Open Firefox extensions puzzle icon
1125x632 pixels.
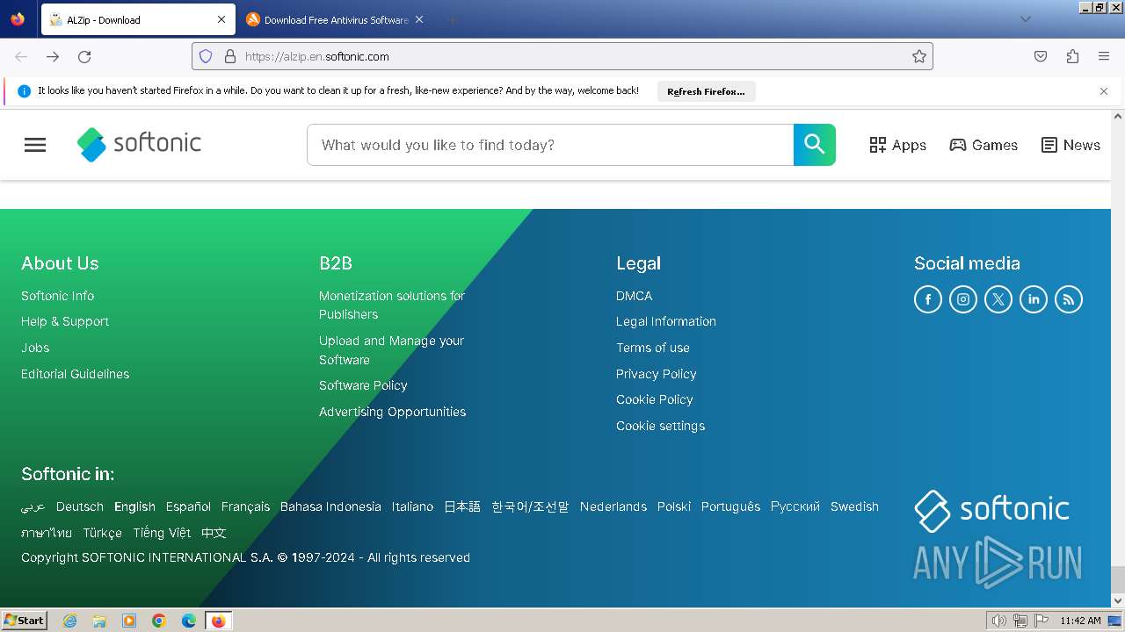point(1072,56)
